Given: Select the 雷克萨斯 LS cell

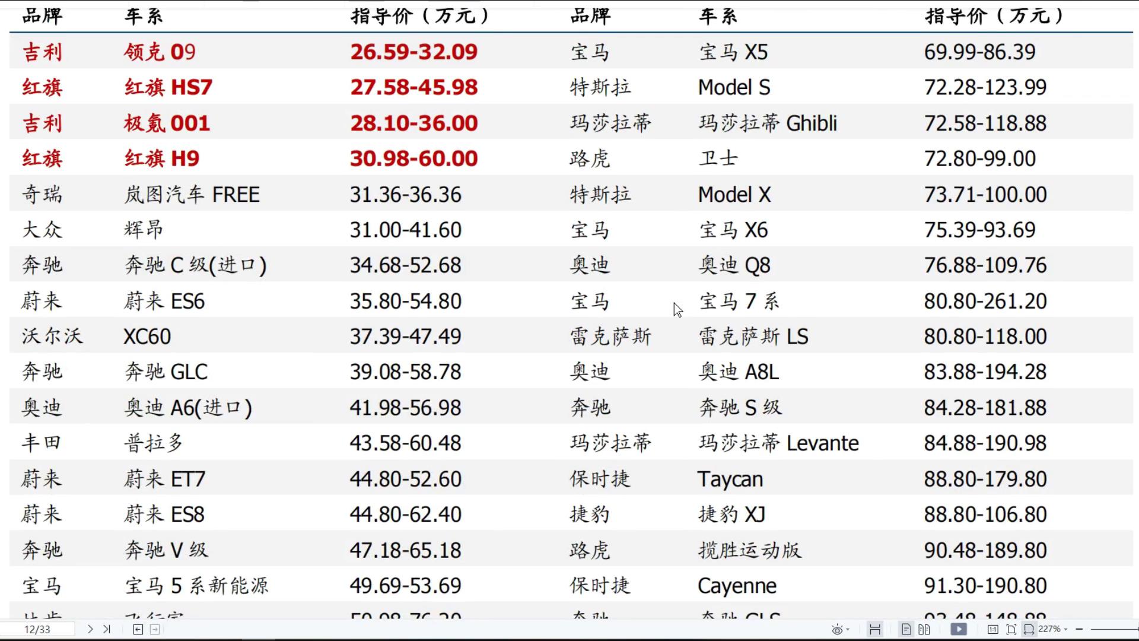Looking at the screenshot, I should (x=753, y=337).
